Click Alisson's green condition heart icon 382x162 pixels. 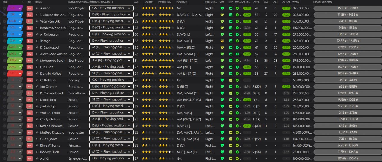click(222, 8)
